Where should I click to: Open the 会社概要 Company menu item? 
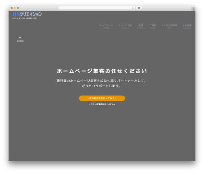point(187,27)
